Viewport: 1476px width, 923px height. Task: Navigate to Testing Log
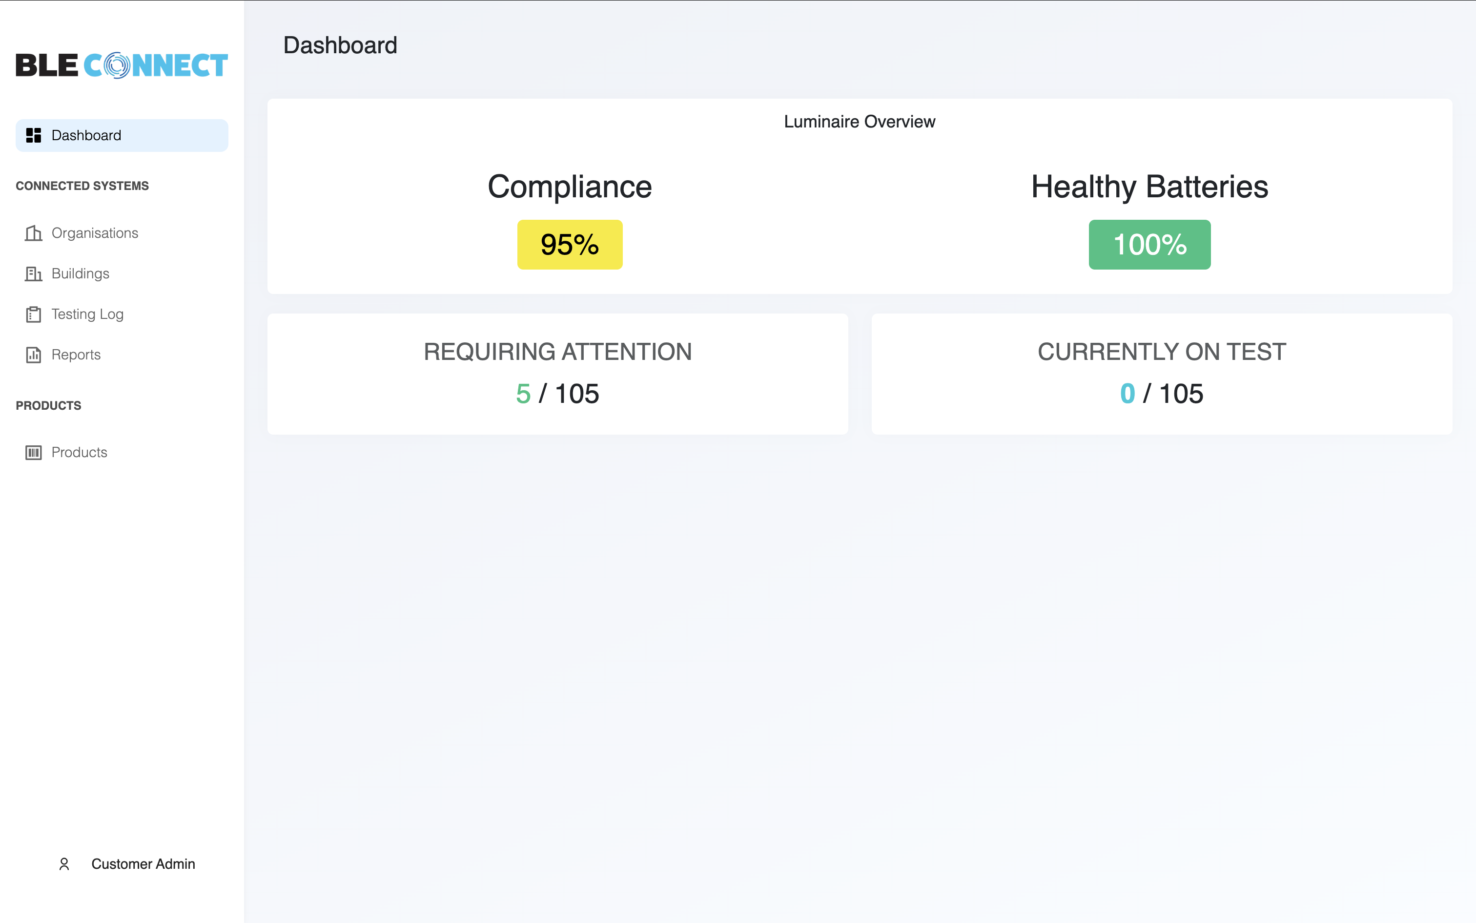click(x=87, y=315)
